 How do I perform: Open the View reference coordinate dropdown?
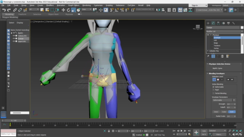point(87,10)
